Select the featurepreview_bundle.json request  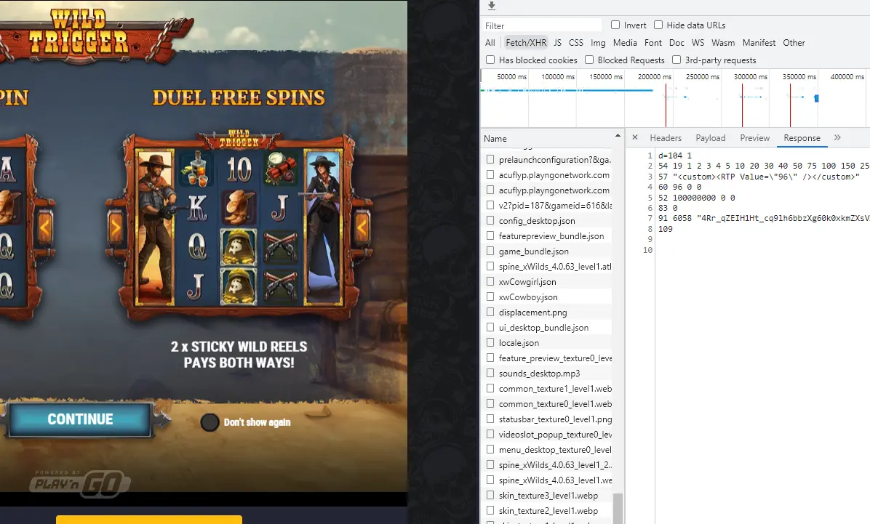coord(551,235)
